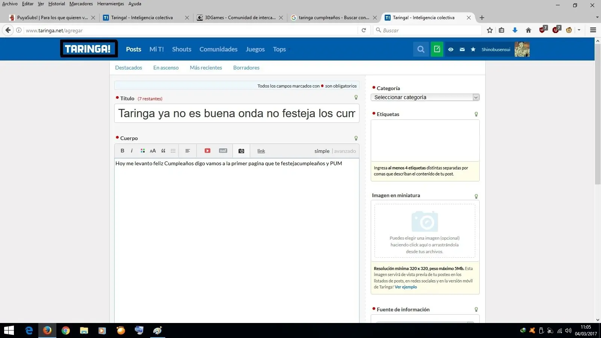Viewport: 601px width, 338px height.
Task: Open the Marcadores menu
Action: pos(81,4)
